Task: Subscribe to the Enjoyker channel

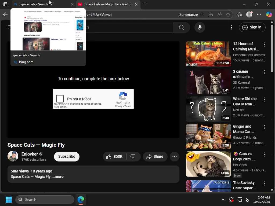Action: 67,156
